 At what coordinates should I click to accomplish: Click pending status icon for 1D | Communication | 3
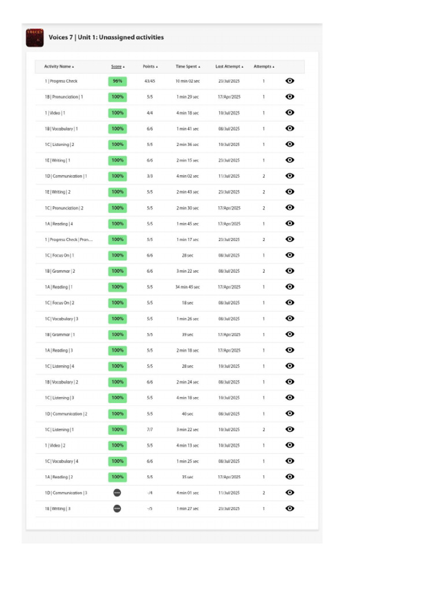(x=117, y=493)
